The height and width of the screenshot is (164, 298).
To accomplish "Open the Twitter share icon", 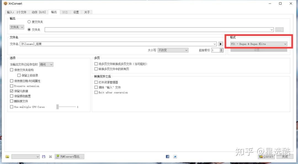I will pos(175,157).
